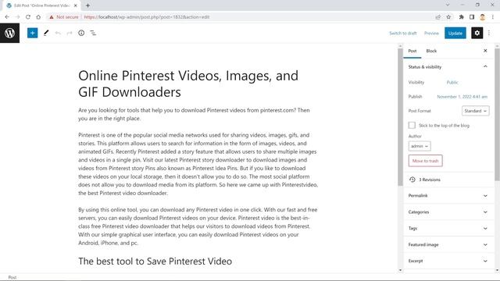Click the heading The best tool to Save Pinterest Video
This screenshot has width=500, height=281.
pos(155,261)
